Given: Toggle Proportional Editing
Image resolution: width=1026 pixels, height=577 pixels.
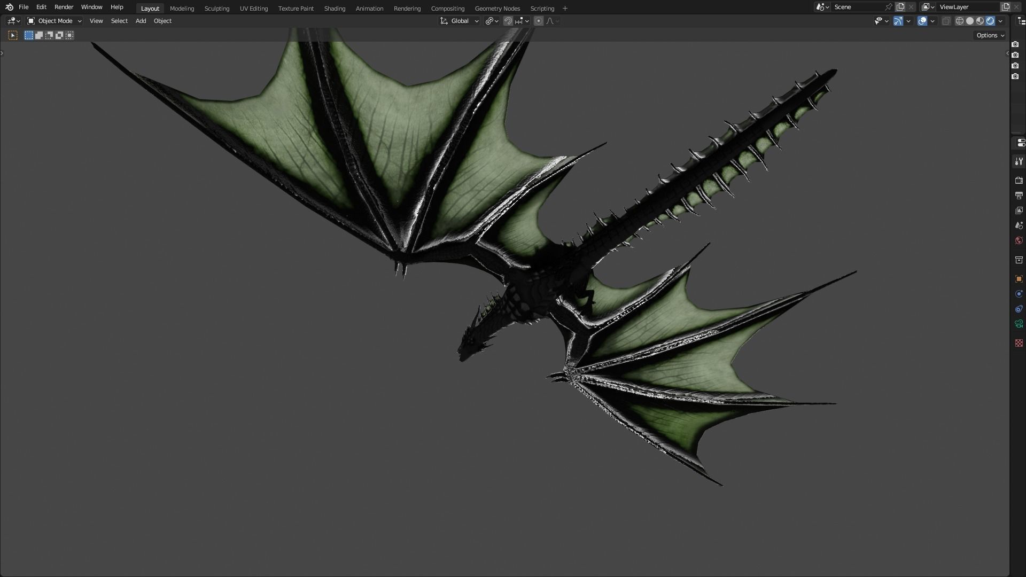Looking at the screenshot, I should pyautogui.click(x=539, y=21).
